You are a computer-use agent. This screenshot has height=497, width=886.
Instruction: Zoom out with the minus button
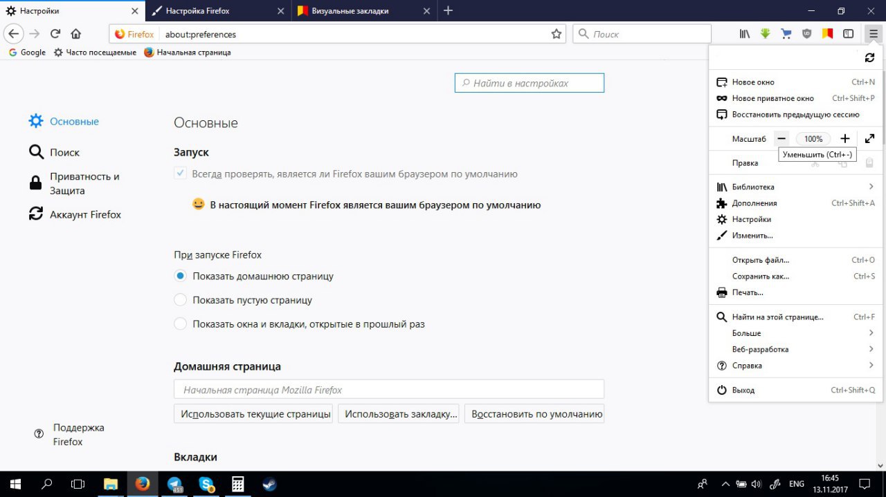point(781,139)
